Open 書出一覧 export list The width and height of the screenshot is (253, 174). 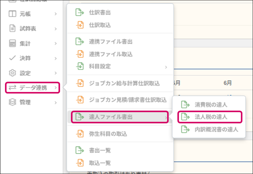tap(100, 150)
